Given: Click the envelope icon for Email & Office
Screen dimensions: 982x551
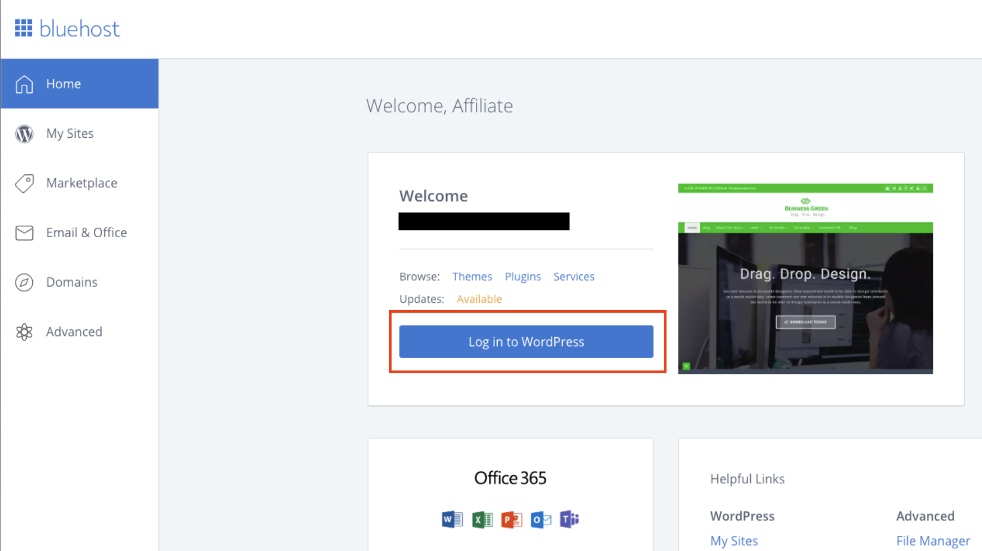Looking at the screenshot, I should (x=24, y=233).
